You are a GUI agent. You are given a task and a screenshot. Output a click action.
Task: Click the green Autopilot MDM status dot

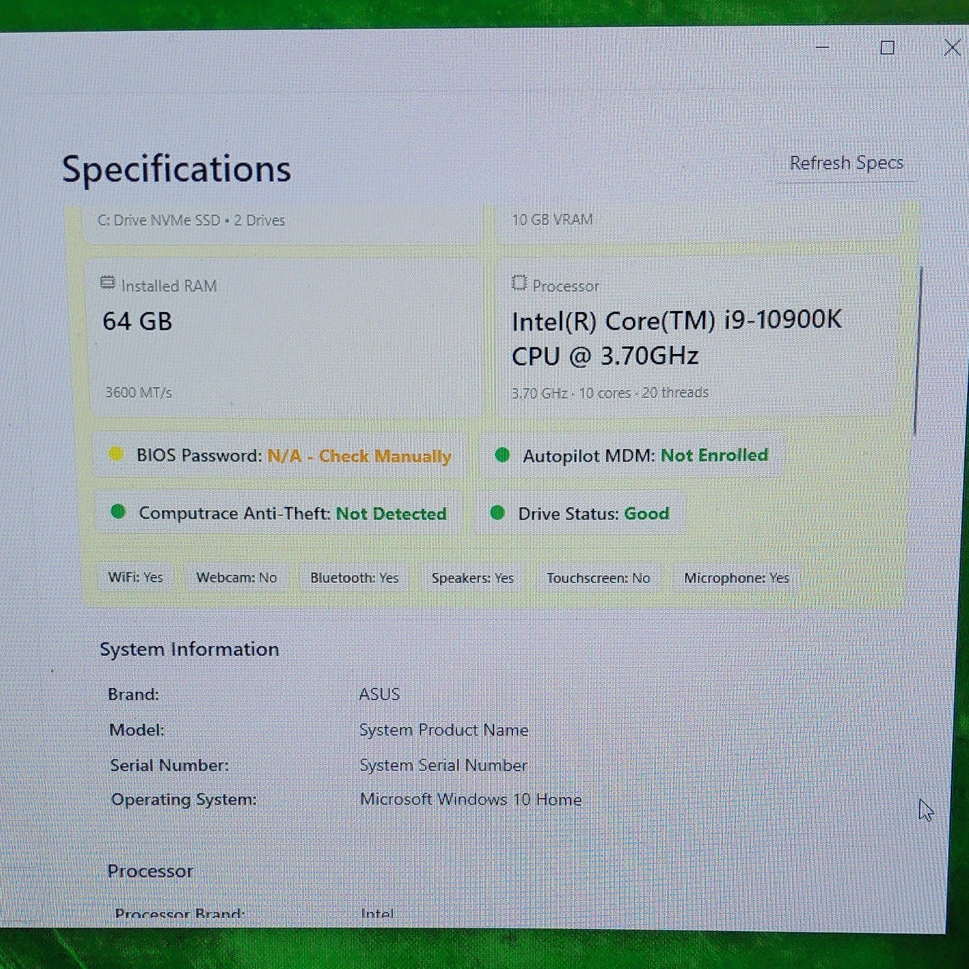click(x=502, y=455)
